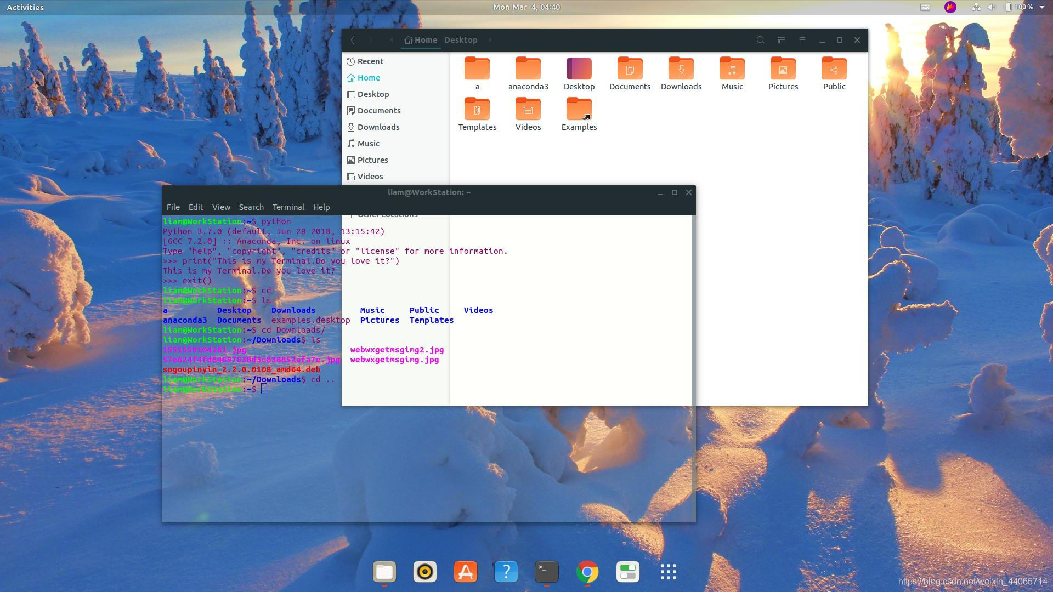Open the terminal Edit menu
The height and width of the screenshot is (592, 1053).
pyautogui.click(x=196, y=207)
